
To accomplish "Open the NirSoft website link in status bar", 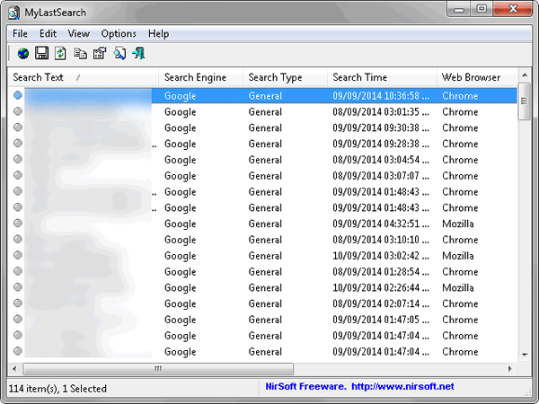I will tap(402, 386).
